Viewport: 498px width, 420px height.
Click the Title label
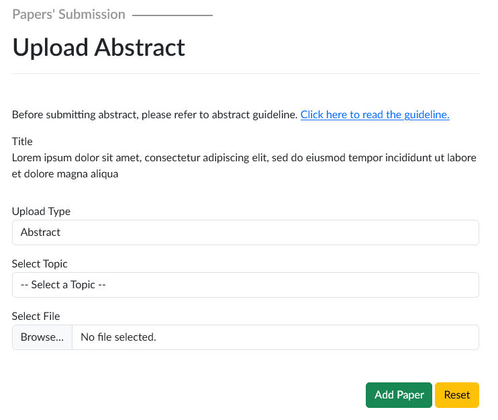pos(22,142)
